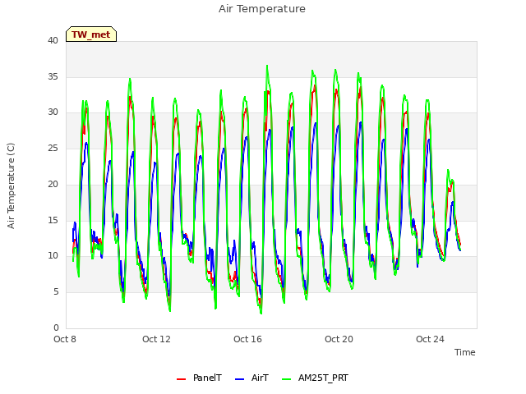The image size is (526, 394).
Task: Click the 0 y-axis tick label
Action: 56,328
